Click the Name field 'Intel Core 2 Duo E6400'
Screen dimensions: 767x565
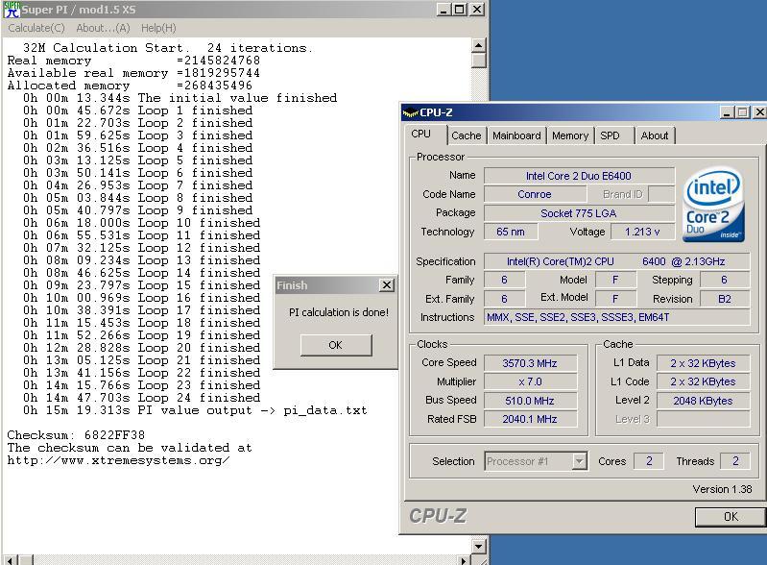(x=579, y=176)
